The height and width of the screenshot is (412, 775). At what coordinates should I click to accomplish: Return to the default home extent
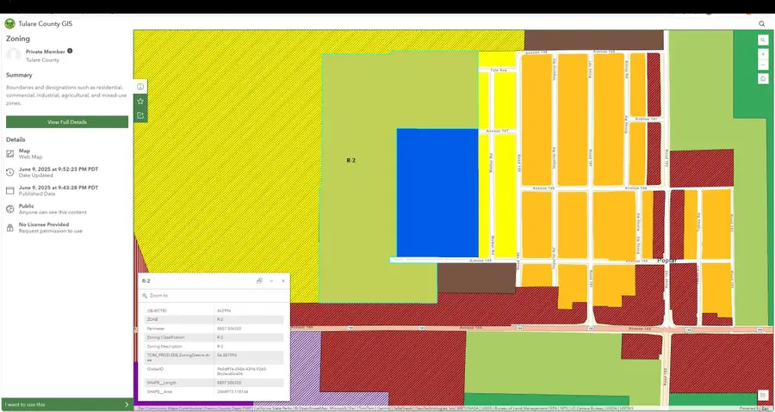click(763, 79)
